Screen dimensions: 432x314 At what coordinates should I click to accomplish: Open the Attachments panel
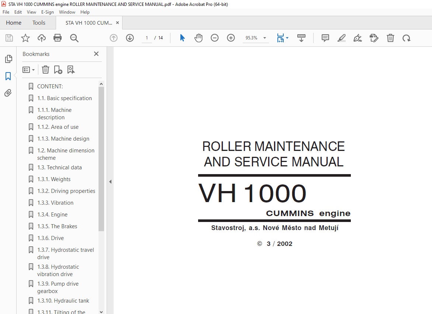pos(8,93)
